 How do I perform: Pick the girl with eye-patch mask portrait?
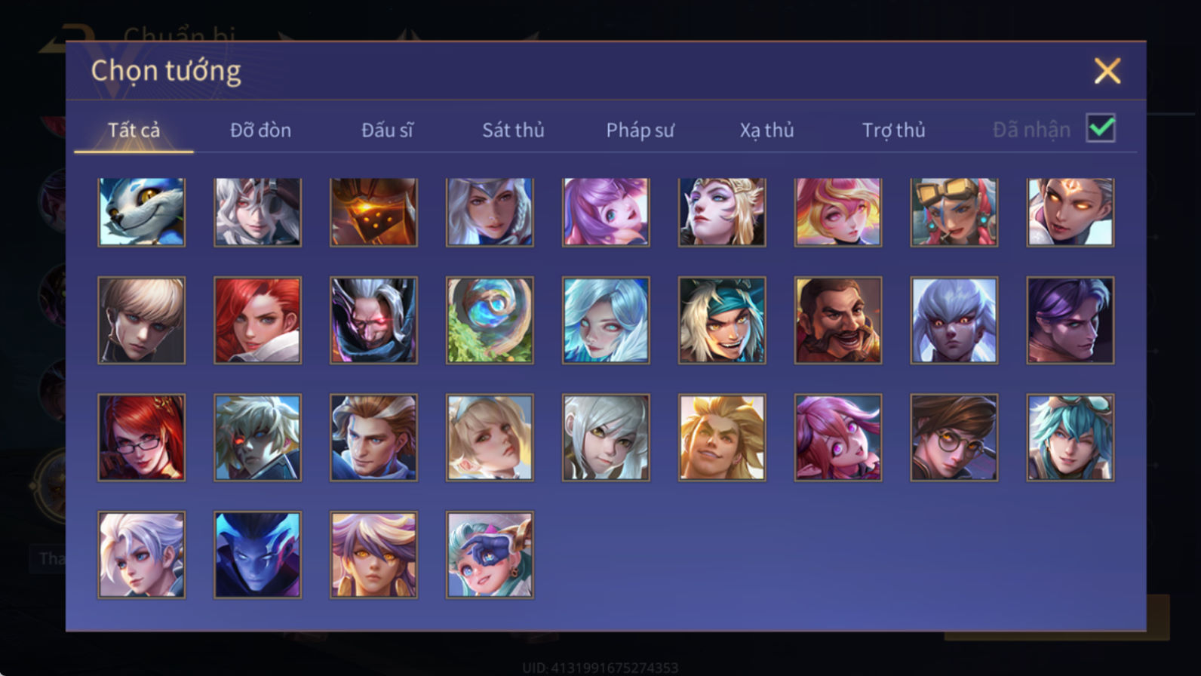click(x=490, y=555)
